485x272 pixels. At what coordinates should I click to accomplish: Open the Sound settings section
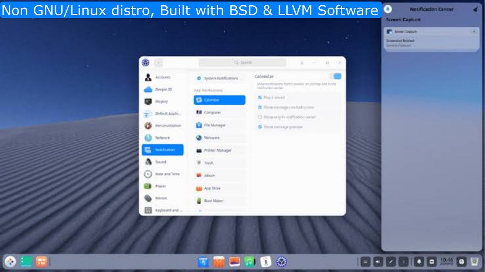tap(162, 162)
